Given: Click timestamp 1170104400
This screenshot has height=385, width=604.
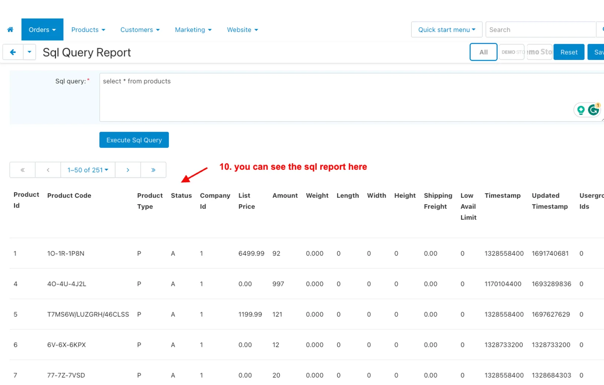Looking at the screenshot, I should 503,284.
